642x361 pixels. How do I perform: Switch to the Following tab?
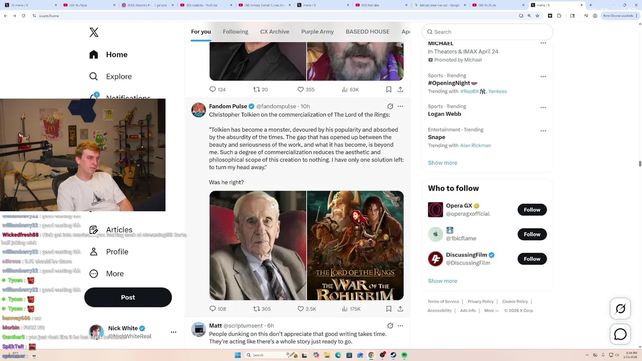point(235,32)
